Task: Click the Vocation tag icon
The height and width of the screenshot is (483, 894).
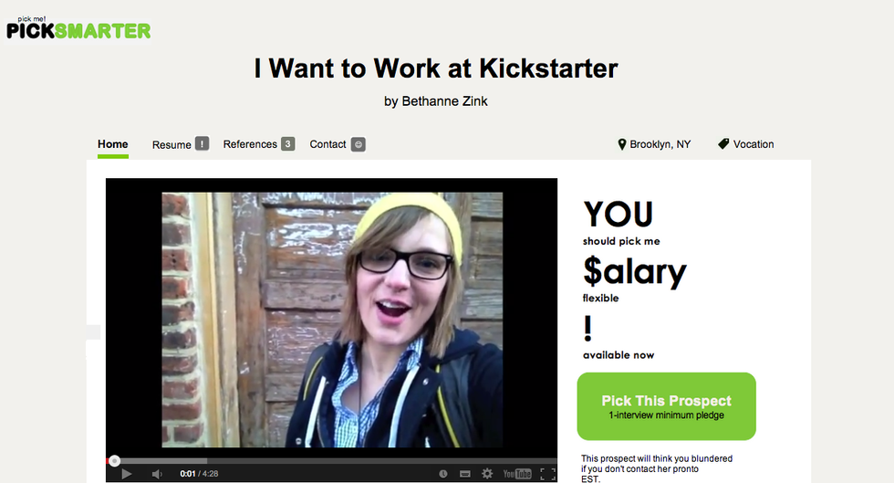Action: tap(723, 144)
